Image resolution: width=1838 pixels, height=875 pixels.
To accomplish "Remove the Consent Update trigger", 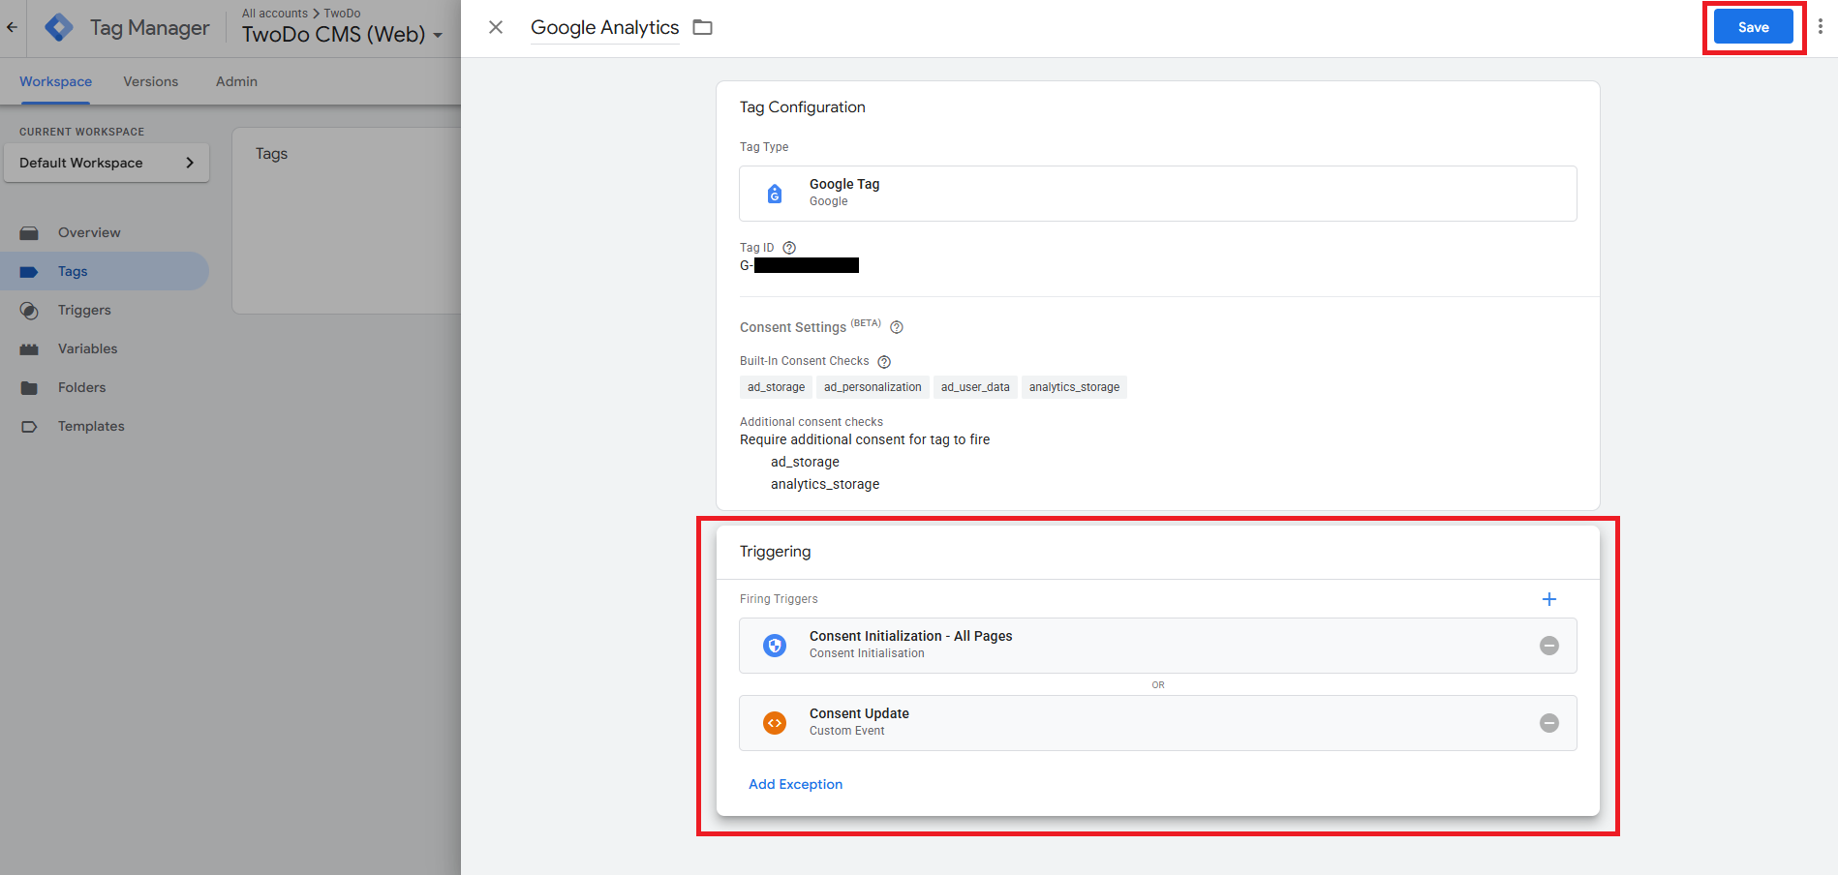I will [x=1549, y=723].
